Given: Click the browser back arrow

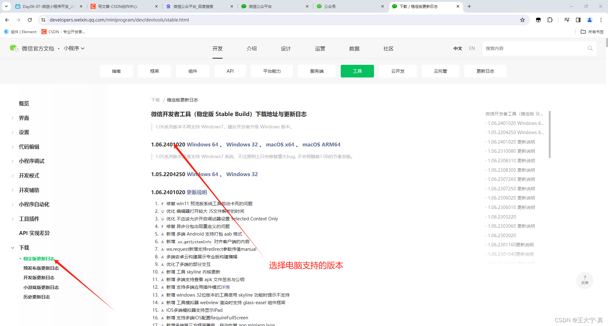Looking at the screenshot, I should [7, 20].
